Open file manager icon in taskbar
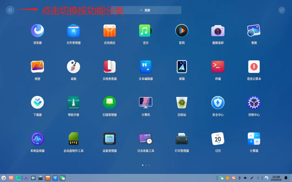Image resolution: width=292 pixels, height=182 pixels. [55, 178]
